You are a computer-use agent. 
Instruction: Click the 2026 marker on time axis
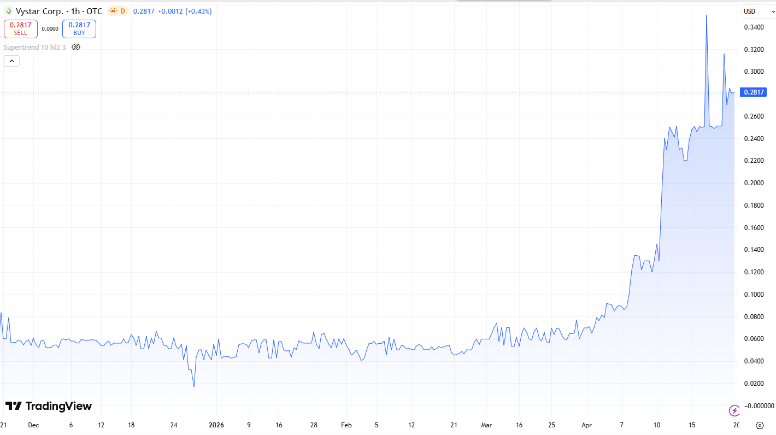(216, 425)
